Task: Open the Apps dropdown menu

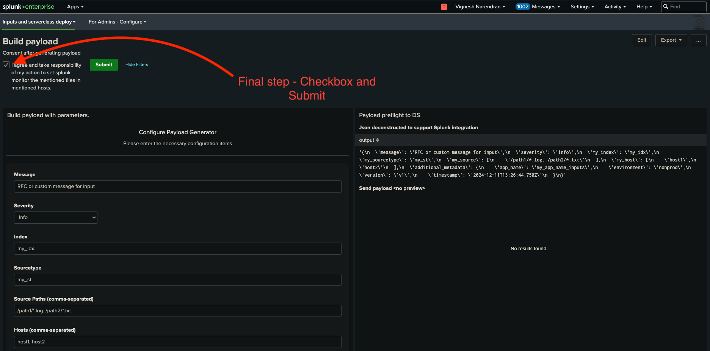Action: [75, 6]
